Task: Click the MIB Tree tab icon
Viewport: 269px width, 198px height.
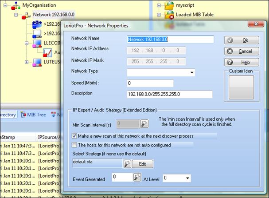Action: pyautogui.click(x=23, y=115)
